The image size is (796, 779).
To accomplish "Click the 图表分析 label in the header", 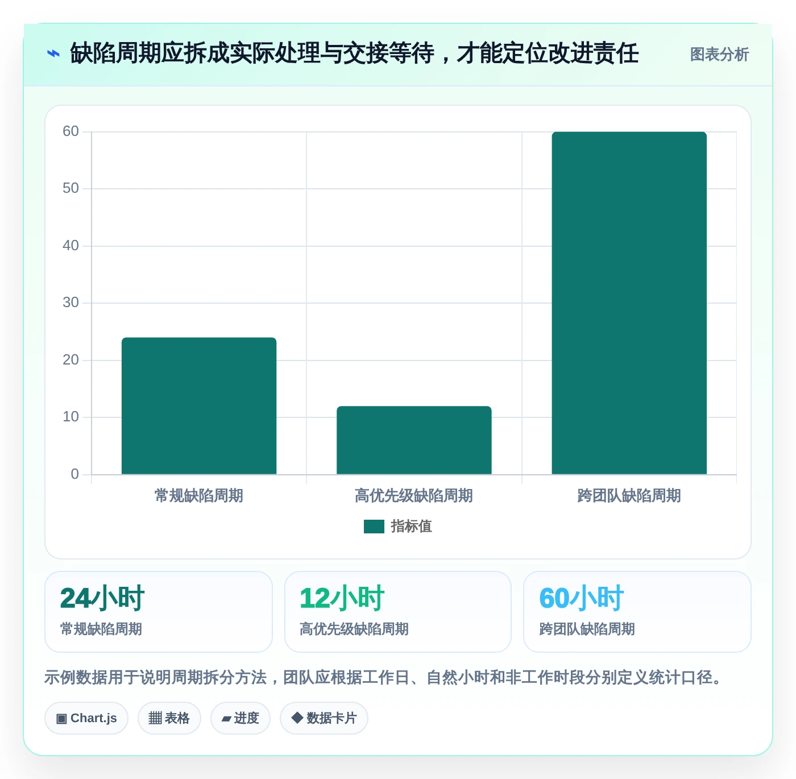I will point(719,55).
